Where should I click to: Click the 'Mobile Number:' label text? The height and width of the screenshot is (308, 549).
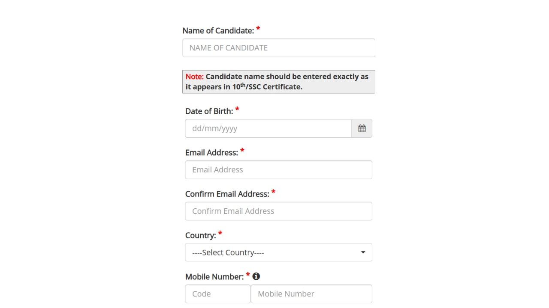[214, 277]
